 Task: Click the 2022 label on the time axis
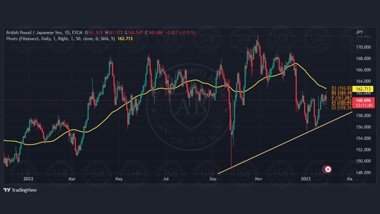(28, 179)
